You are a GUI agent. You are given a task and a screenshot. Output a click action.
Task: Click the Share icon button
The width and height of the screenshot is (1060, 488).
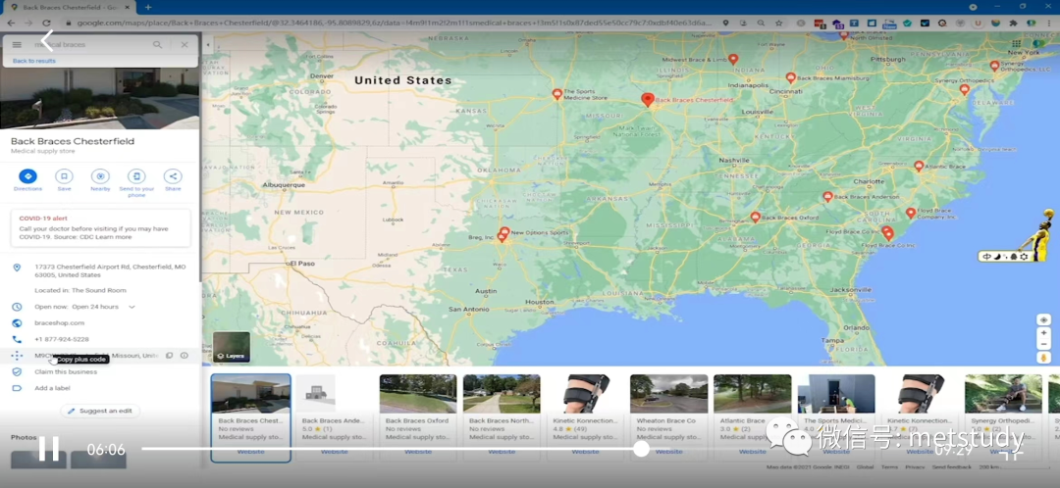tap(173, 176)
